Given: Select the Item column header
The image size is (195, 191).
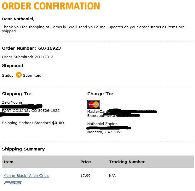Looking at the screenshot, I should point(9,162).
